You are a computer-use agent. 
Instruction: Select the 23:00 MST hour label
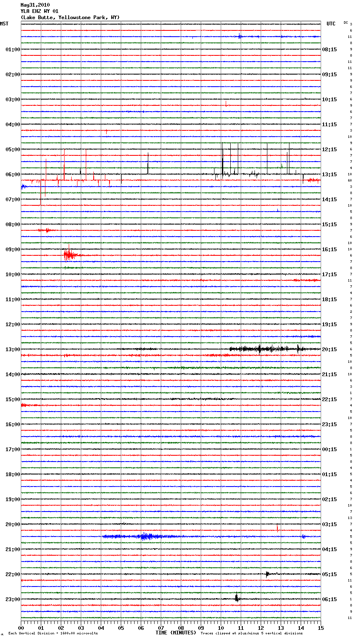coord(13,599)
